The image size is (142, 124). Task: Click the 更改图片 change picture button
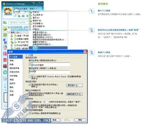point(74,85)
